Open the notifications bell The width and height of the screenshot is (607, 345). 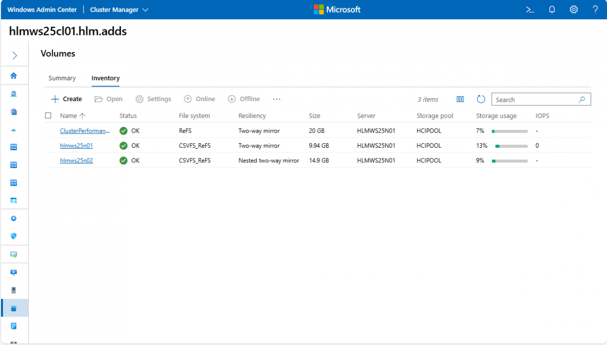click(552, 10)
